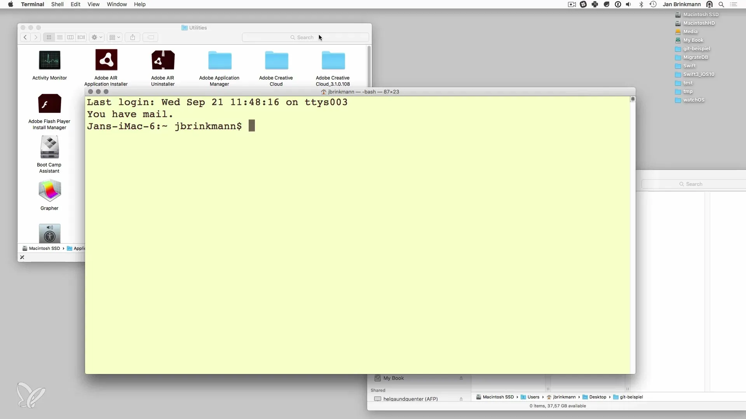The width and height of the screenshot is (746, 419).
Task: Open the Apple menu
Action: 10,4
